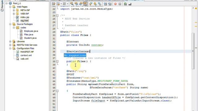Collapse constructor fold at line 38
Screen dimensions: 198x111
[57, 61]
